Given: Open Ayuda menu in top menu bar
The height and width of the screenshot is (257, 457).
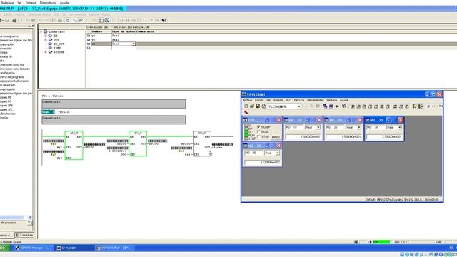Looking at the screenshot, I should (64, 3).
